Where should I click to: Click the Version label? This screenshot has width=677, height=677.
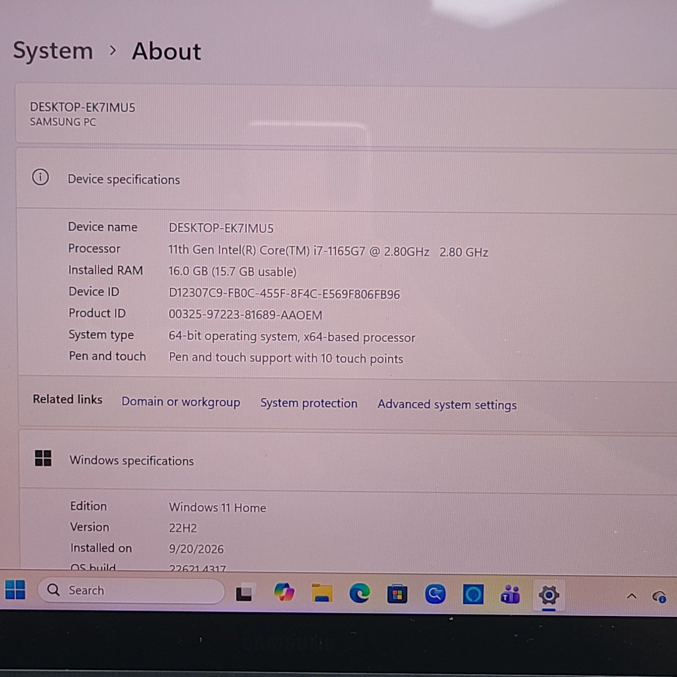tap(90, 527)
